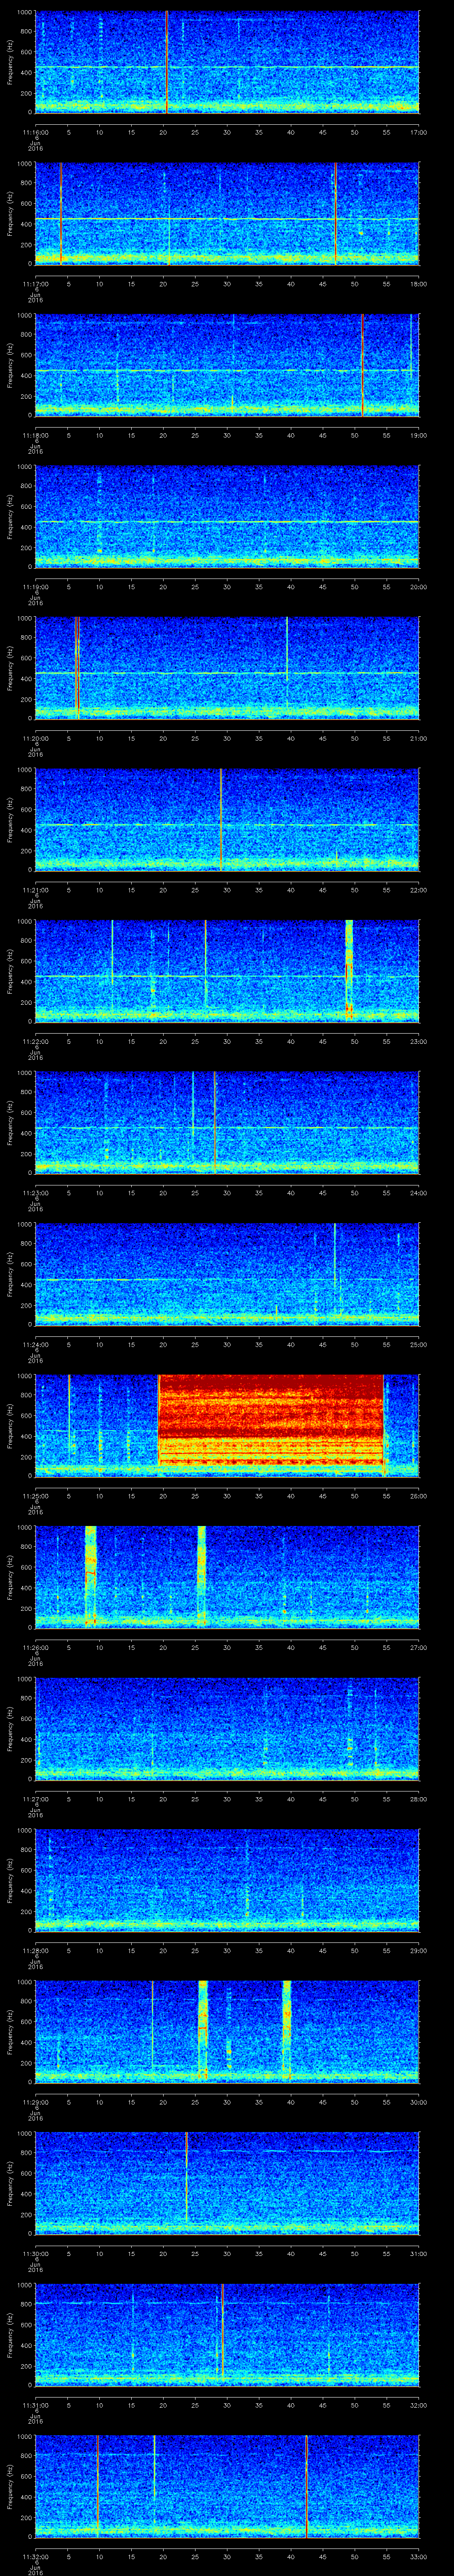Image resolution: width=454 pixels, height=2576 pixels.
Task: Click the 11:32:00 start time label
Action: (35, 2556)
